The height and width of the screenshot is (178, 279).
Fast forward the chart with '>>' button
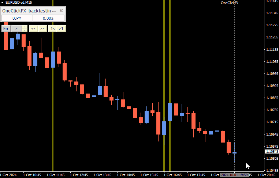(x=42, y=29)
